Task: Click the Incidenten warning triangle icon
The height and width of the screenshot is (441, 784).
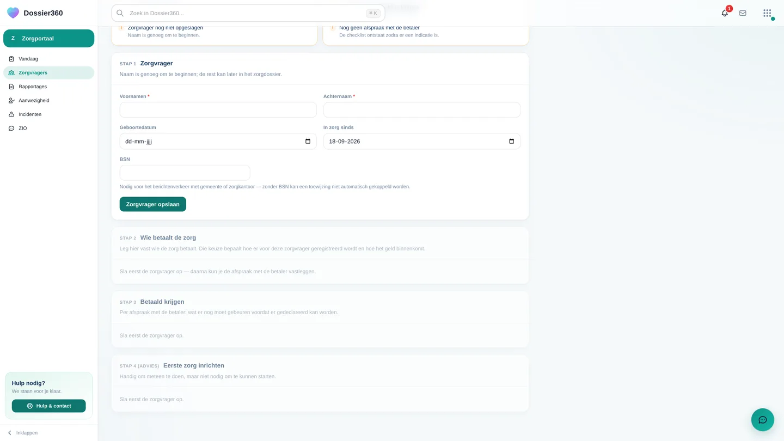Action: pyautogui.click(x=11, y=114)
